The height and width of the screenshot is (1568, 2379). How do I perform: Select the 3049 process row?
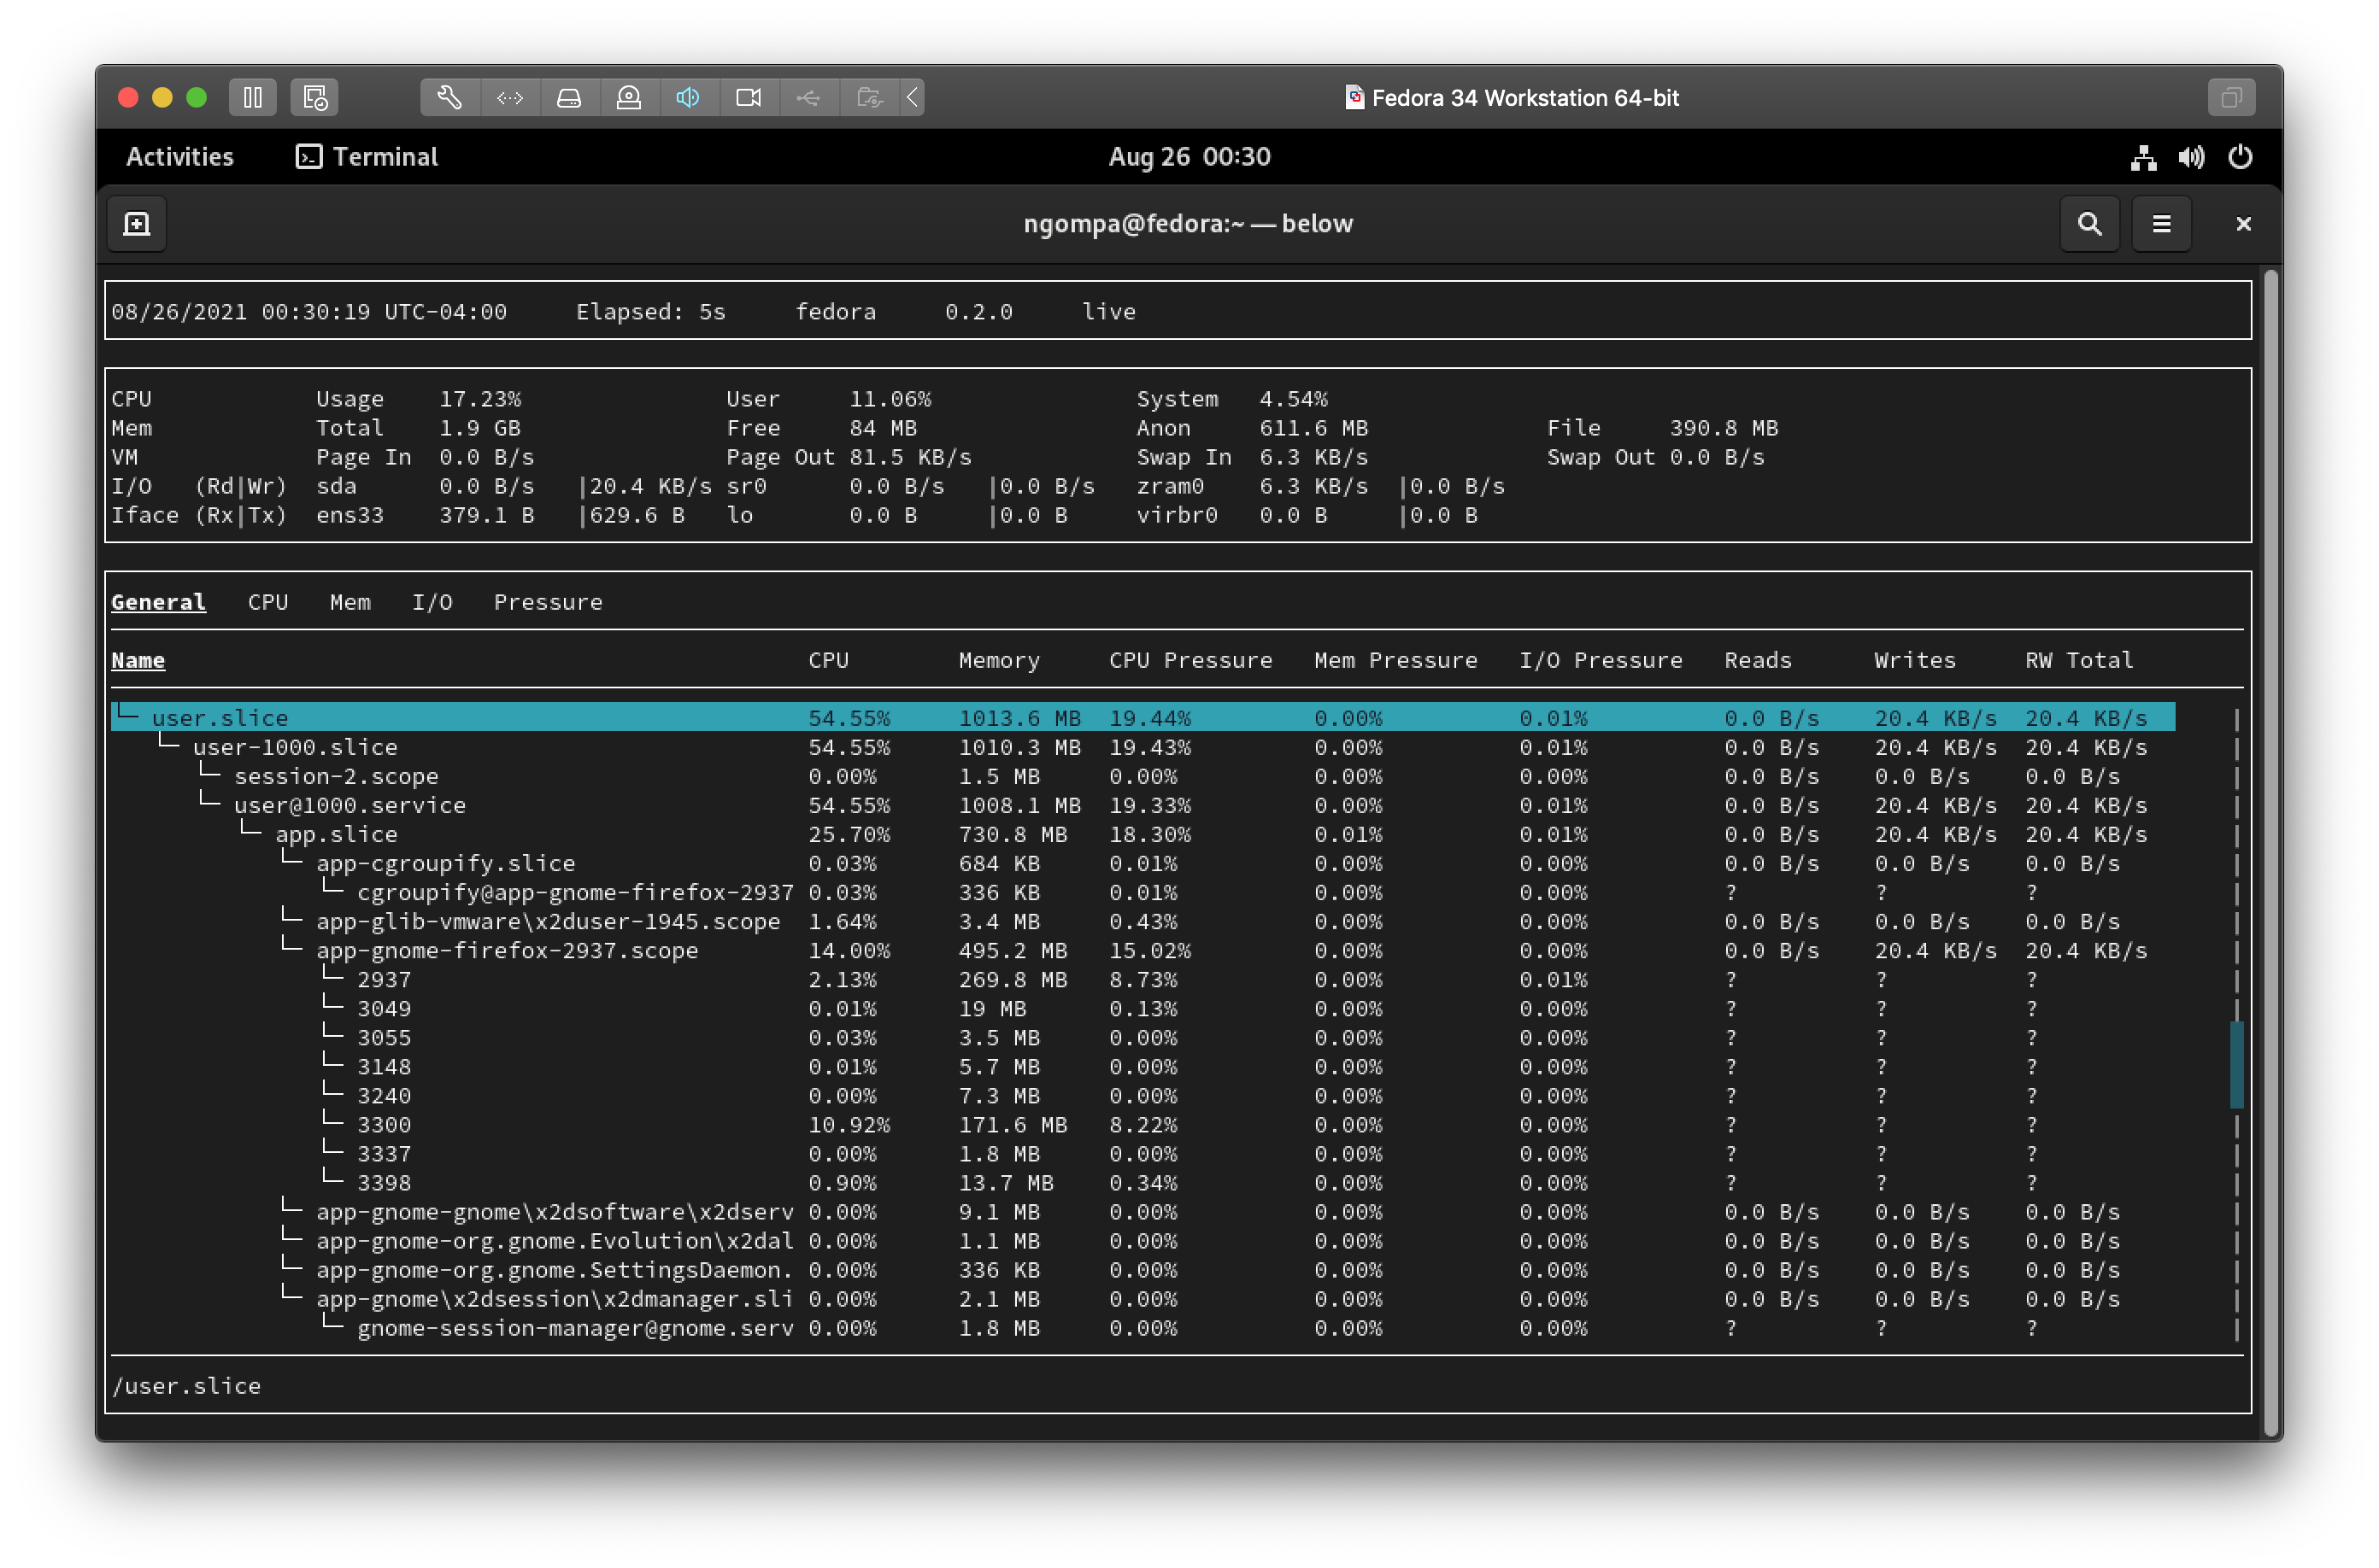point(1143,1008)
